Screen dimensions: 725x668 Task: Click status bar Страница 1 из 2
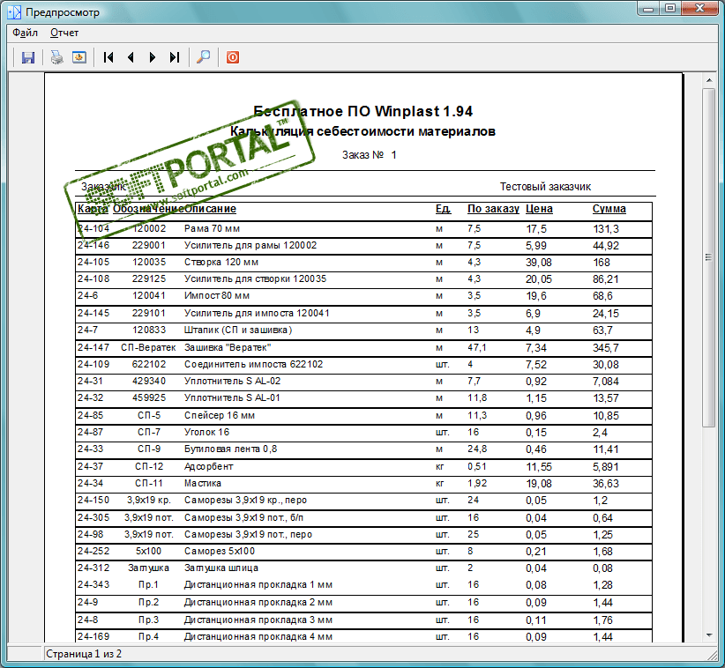point(84,654)
